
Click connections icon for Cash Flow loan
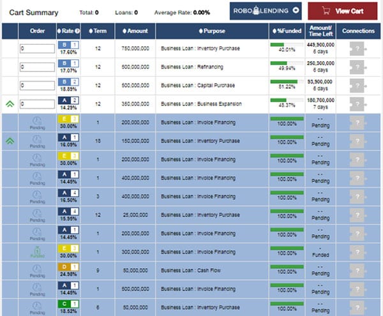pyautogui.click(x=358, y=270)
